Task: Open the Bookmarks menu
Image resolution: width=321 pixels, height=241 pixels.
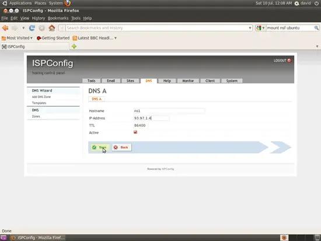Action: click(58, 18)
